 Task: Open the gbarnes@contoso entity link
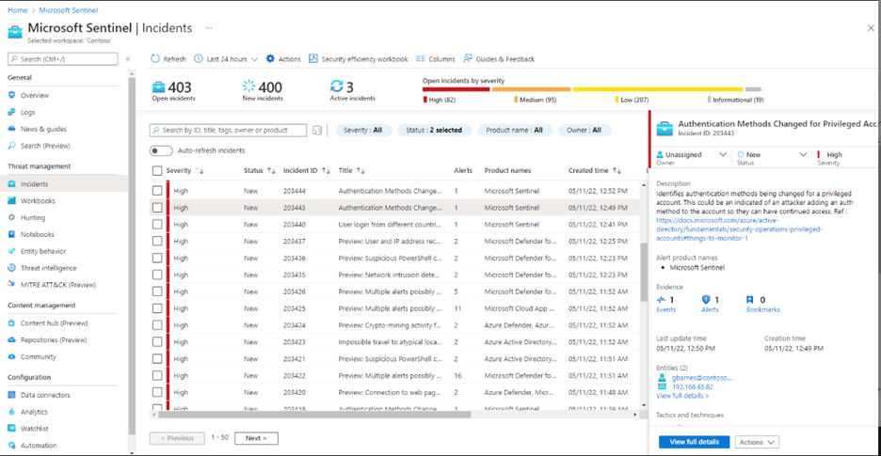(703, 378)
